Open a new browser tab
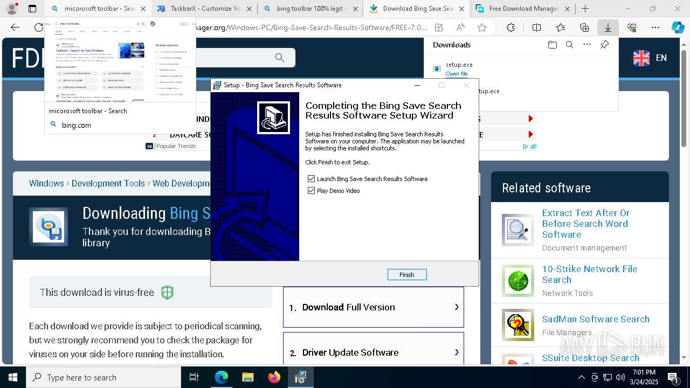 (585, 9)
